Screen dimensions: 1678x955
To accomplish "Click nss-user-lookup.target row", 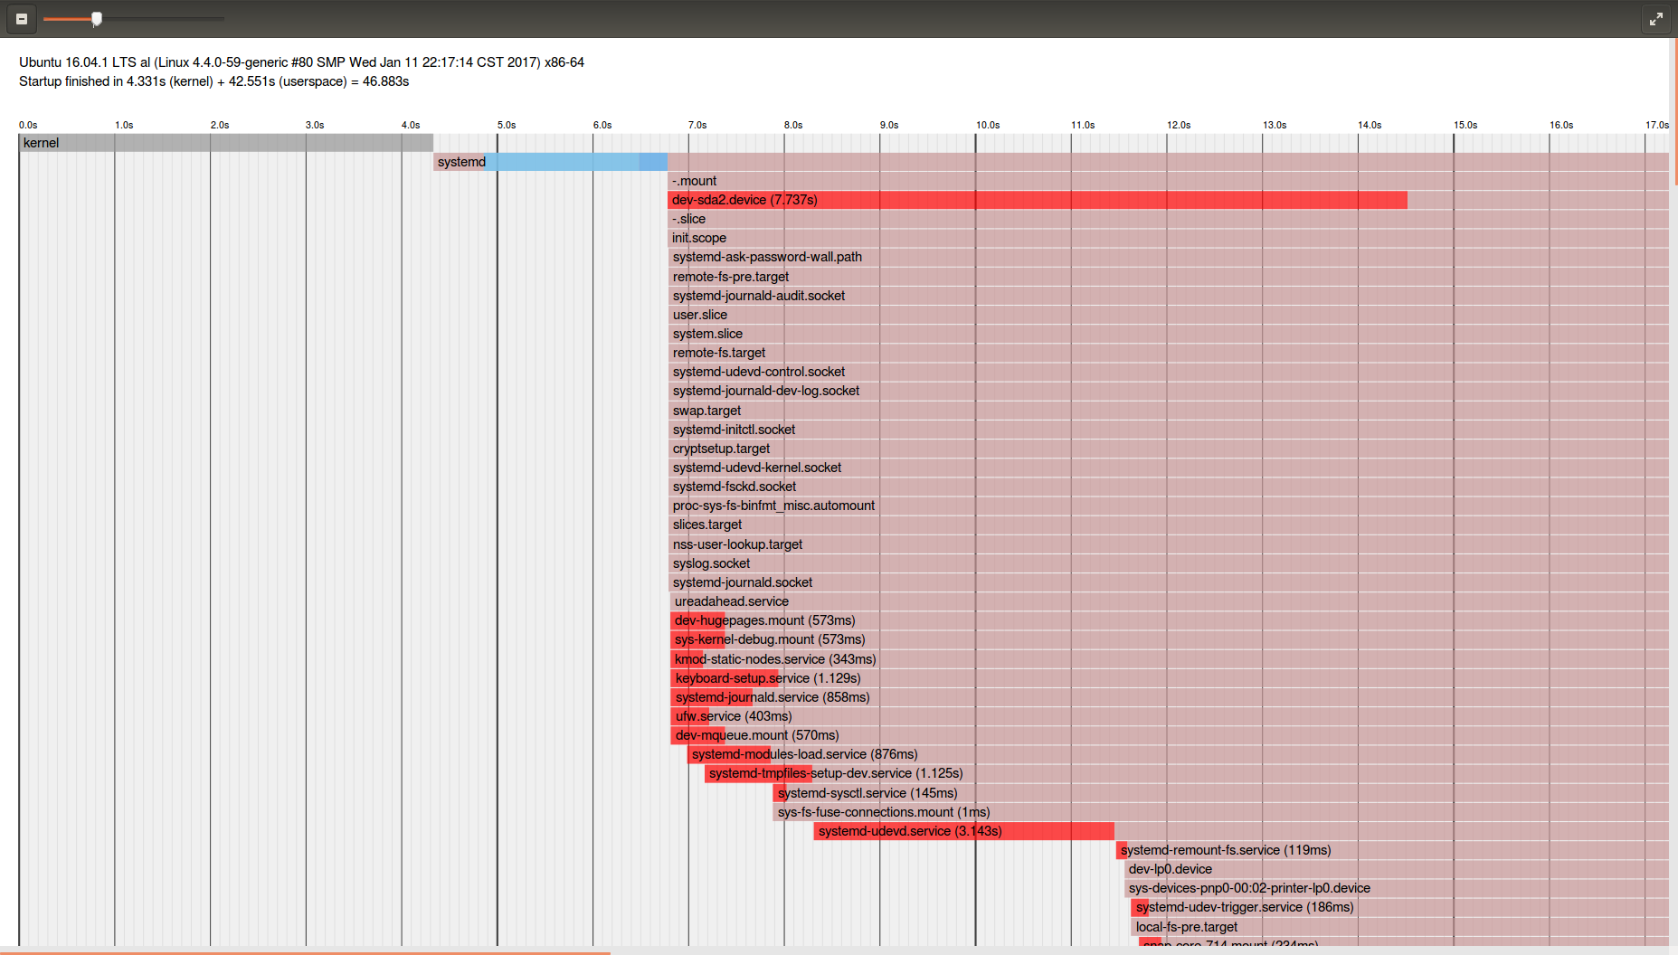I will [x=1168, y=544].
